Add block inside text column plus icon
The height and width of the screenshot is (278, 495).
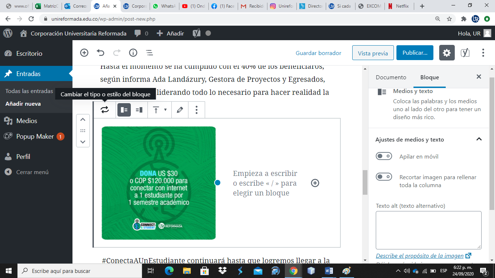pos(315,183)
